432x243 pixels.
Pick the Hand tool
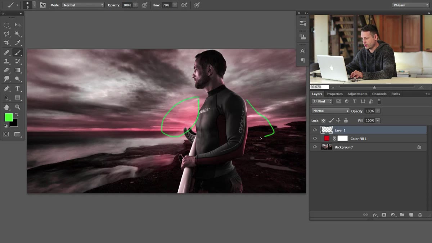(6, 107)
